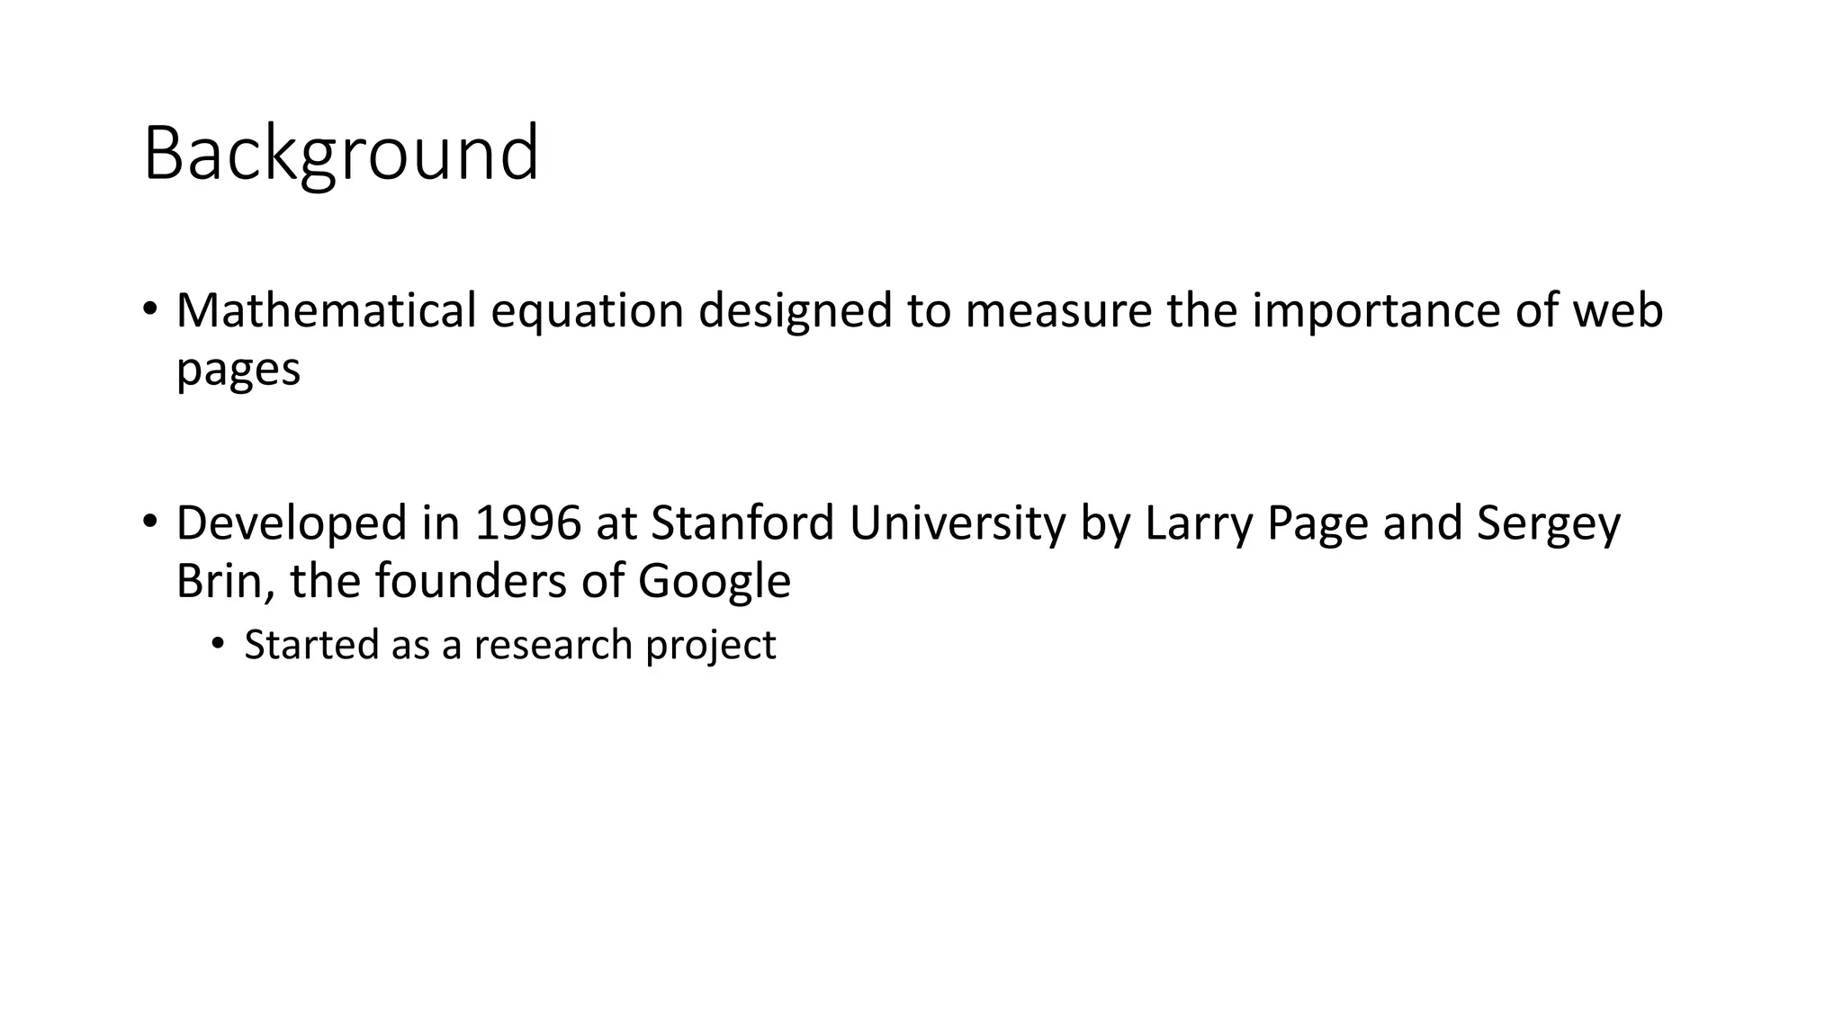Click the word pages
Viewport: 1843px width, 1036px height.
pyautogui.click(x=238, y=370)
